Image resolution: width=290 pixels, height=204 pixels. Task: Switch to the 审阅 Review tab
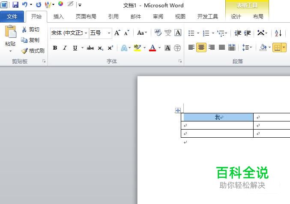(x=158, y=17)
